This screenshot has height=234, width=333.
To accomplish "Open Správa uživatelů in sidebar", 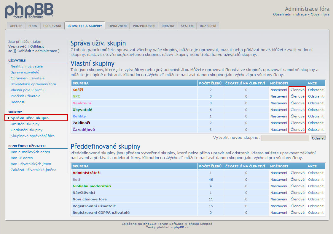I will (x=25, y=72).
